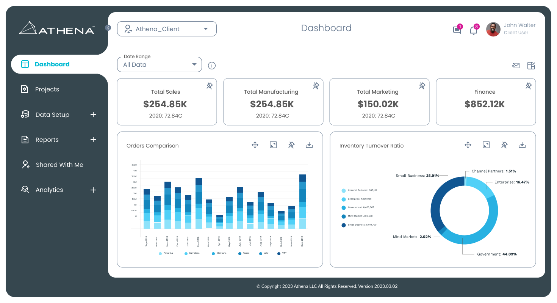Click the edit layout icon top right
This screenshot has height=303, width=557.
[531, 65]
